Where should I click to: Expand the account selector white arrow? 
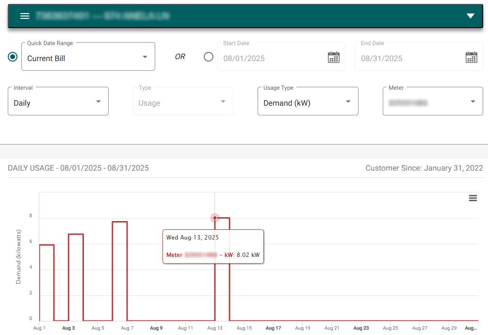coord(470,16)
